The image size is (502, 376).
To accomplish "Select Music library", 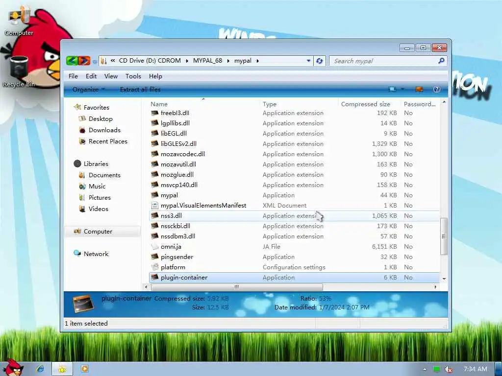I will pyautogui.click(x=97, y=187).
